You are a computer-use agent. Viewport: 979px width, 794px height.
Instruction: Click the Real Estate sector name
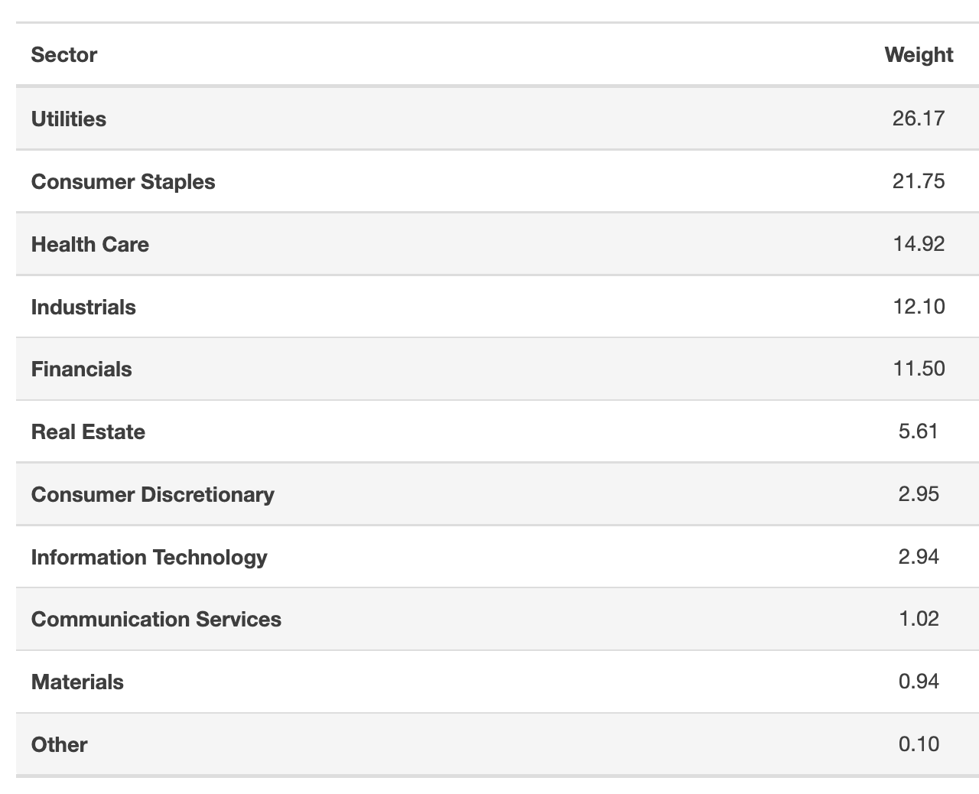click(x=88, y=432)
